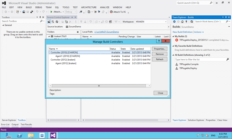
Task: Click the Refresh button in Manage Build Controllers
Action: pos(160,59)
